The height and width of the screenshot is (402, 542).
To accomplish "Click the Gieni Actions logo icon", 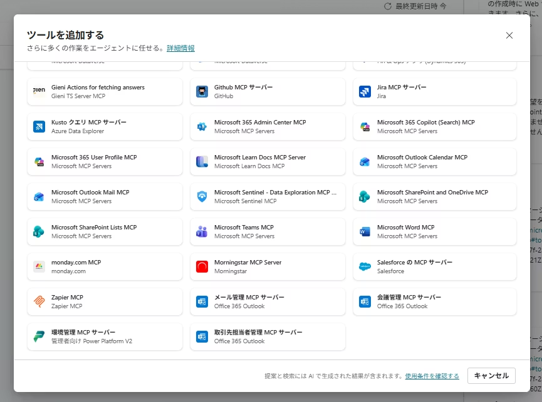I will click(39, 92).
